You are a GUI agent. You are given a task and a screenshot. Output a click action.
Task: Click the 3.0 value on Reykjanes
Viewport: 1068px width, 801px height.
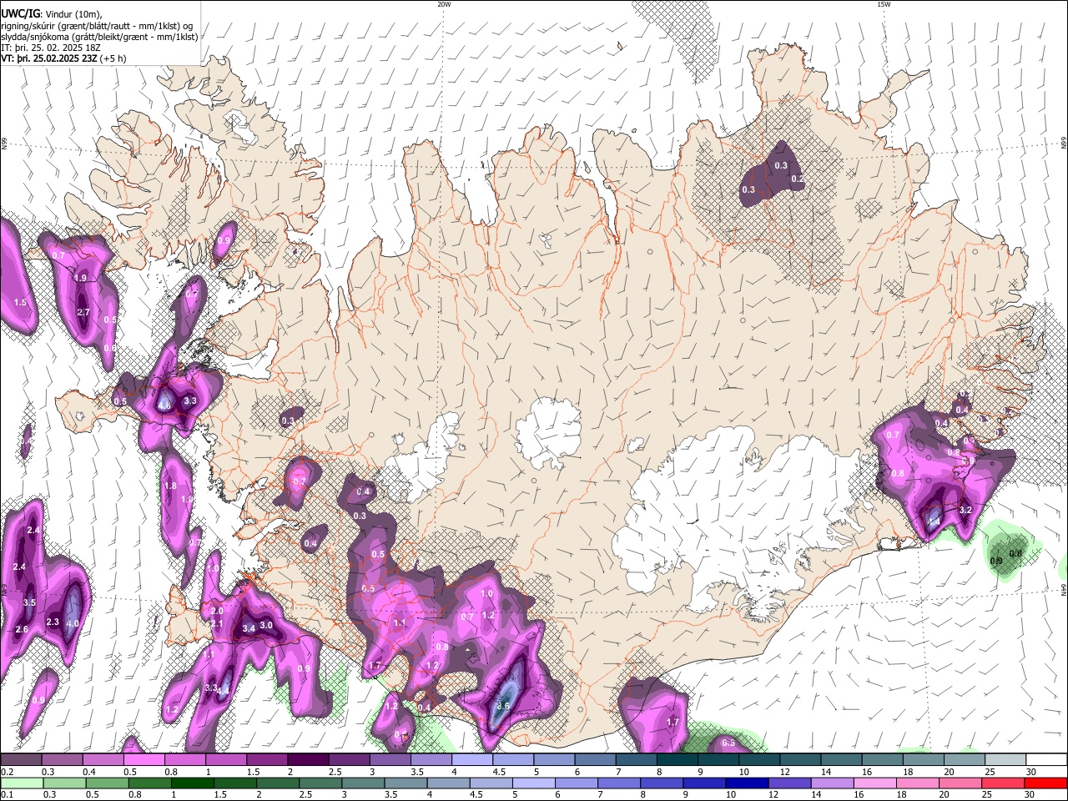click(x=266, y=625)
